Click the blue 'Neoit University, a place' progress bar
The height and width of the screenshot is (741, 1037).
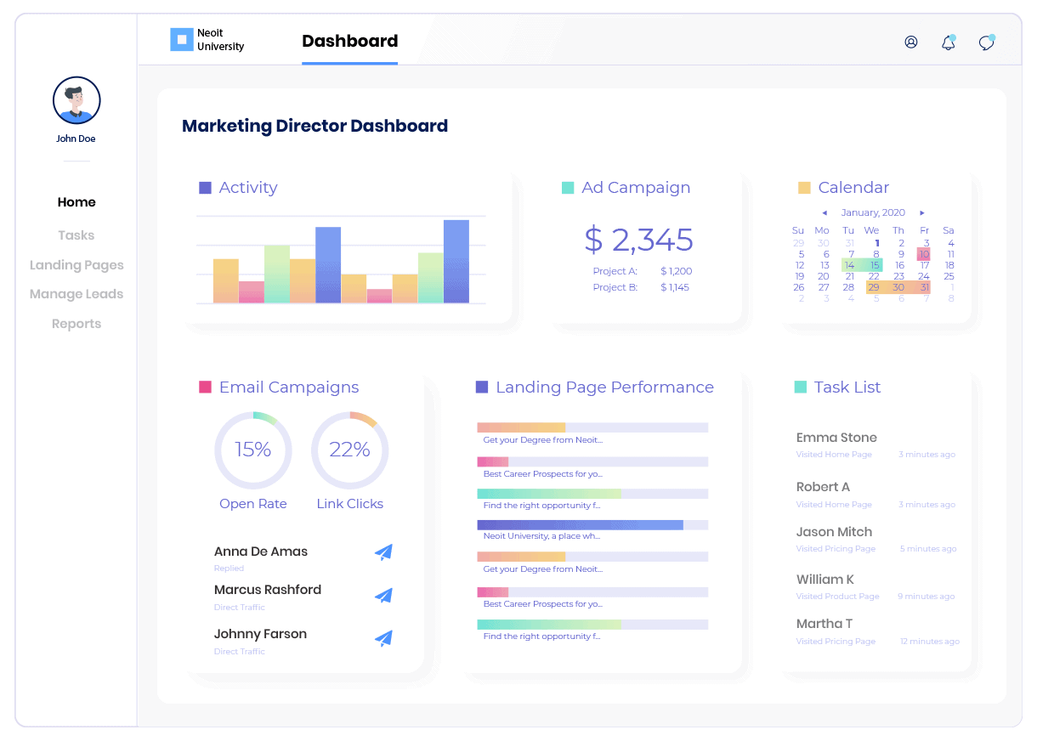592,525
